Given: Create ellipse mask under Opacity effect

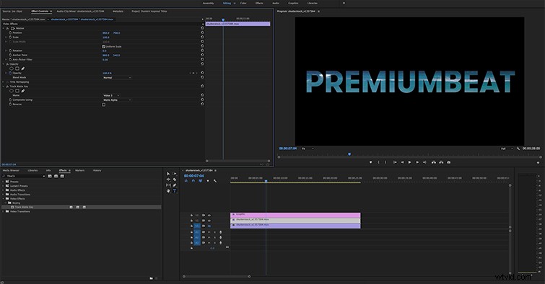Looking at the screenshot, I should [12, 68].
